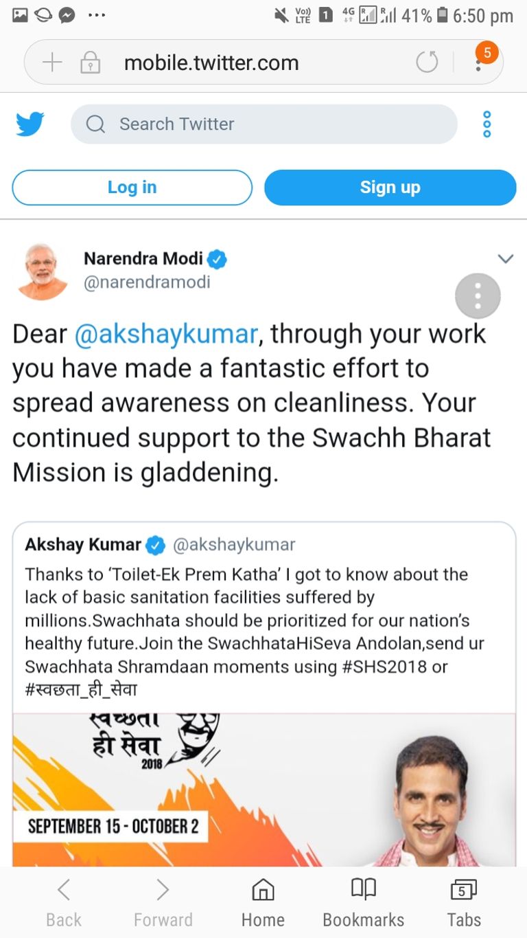Open the @akshaykumar mention link
527x938 pixels.
tap(165, 334)
